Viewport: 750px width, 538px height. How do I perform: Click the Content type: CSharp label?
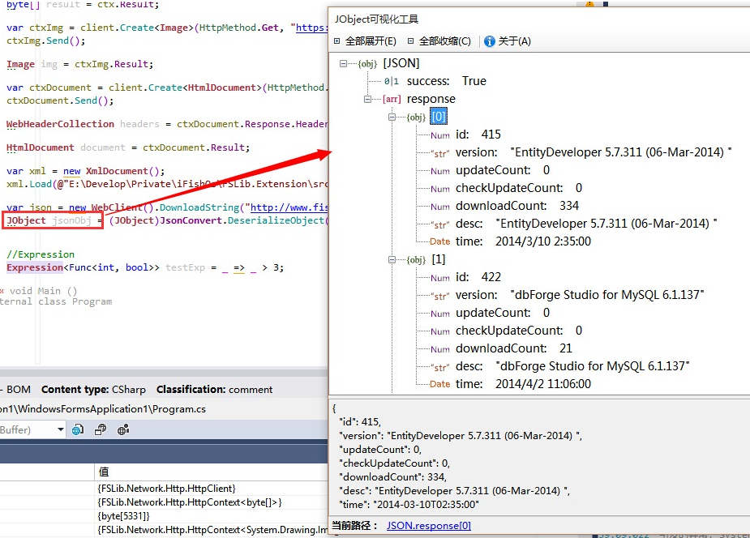(x=93, y=390)
